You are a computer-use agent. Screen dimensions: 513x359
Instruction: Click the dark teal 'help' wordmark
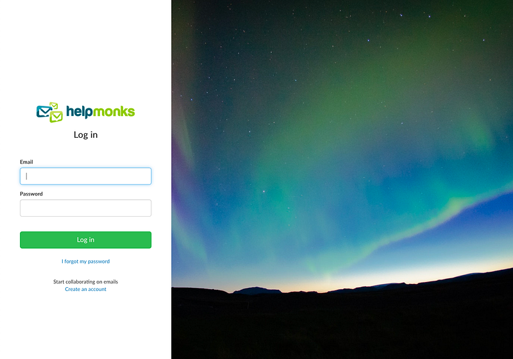click(80, 112)
